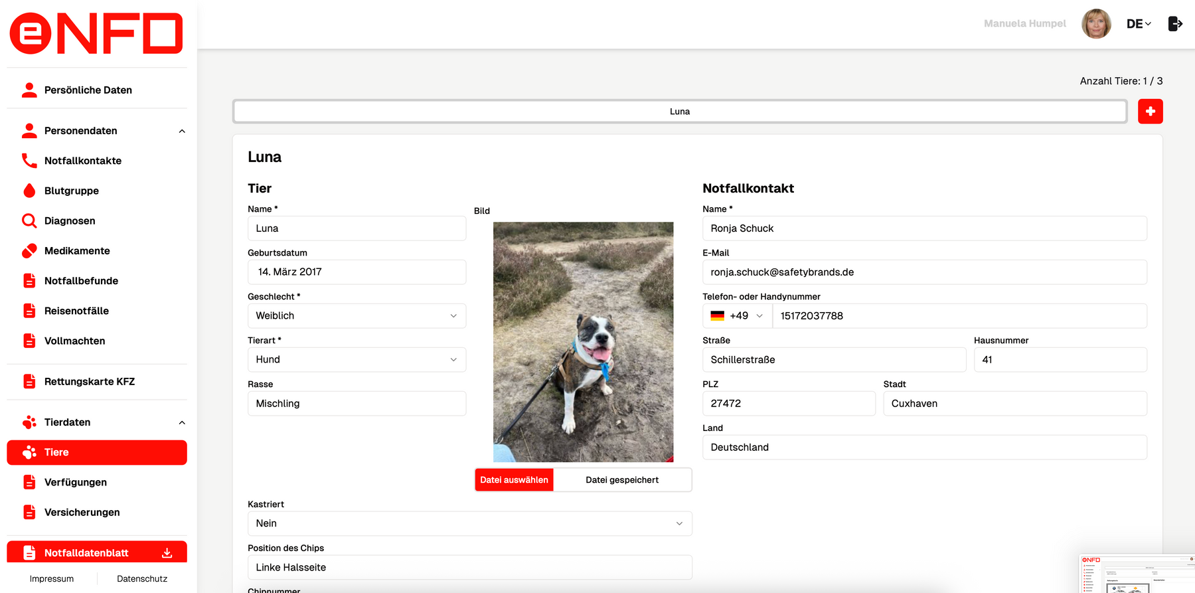The width and height of the screenshot is (1195, 593).
Task: Click the PLZ field 27472
Action: (x=789, y=404)
